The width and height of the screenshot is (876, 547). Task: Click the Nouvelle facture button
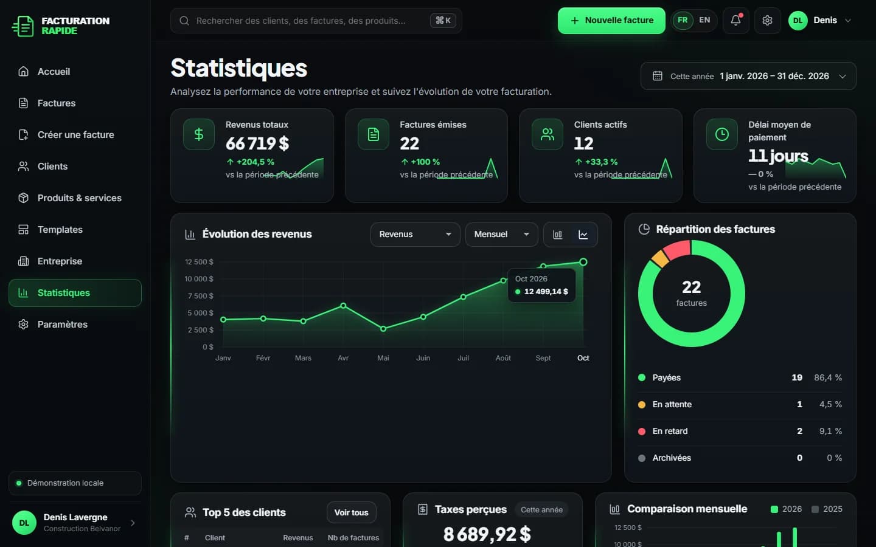point(611,21)
